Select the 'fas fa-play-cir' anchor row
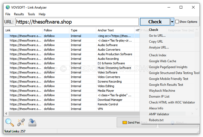This screenshot has width=203, height=137. [72, 40]
